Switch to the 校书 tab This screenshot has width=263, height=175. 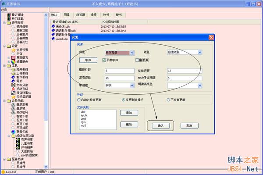[x=106, y=15]
